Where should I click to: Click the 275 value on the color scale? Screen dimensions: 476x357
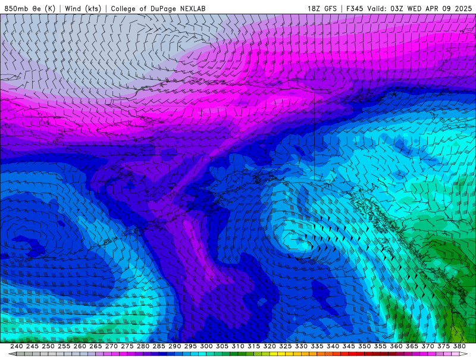coord(127,346)
